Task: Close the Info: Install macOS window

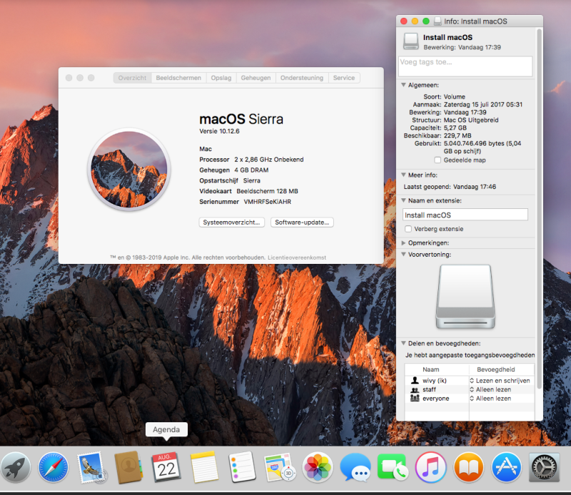Action: (403, 21)
